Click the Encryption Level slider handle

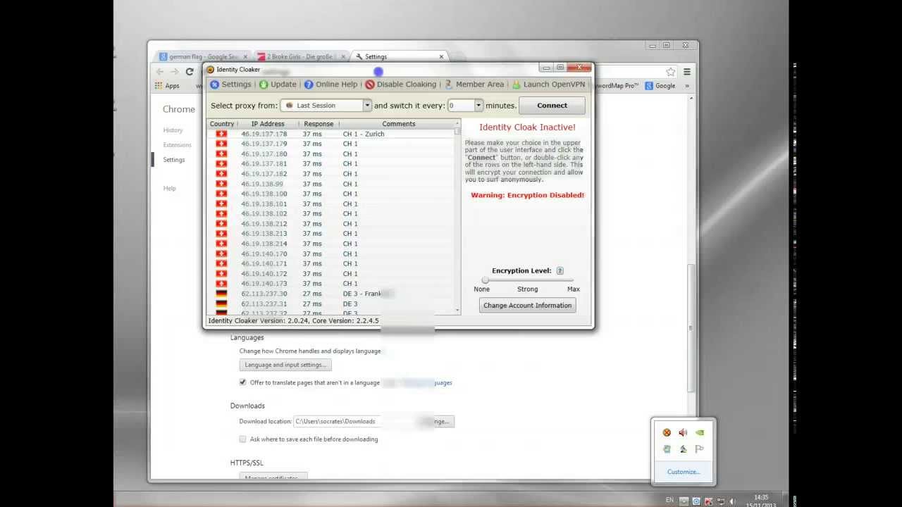(x=485, y=280)
